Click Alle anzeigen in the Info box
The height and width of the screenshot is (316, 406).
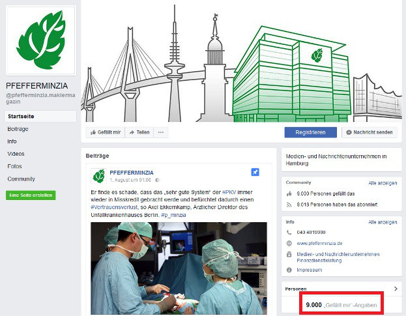(383, 222)
